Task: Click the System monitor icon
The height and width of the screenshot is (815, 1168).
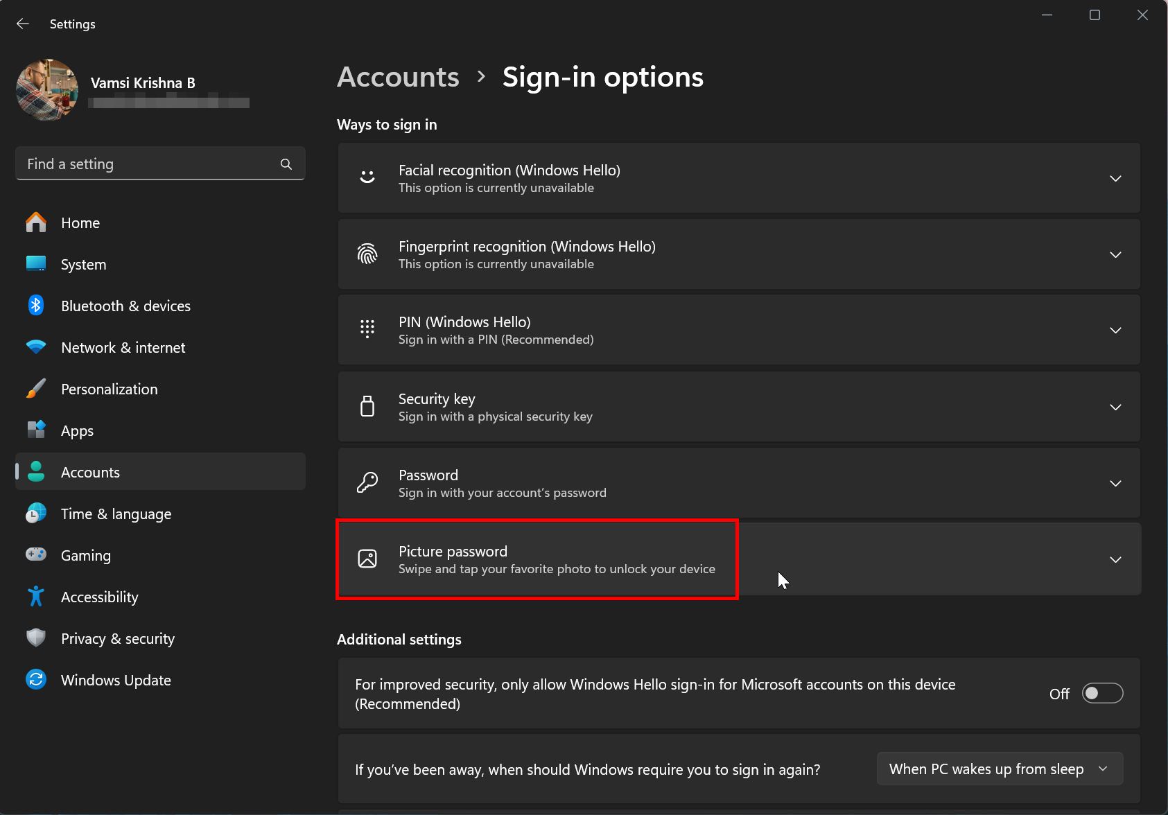Action: [36, 264]
